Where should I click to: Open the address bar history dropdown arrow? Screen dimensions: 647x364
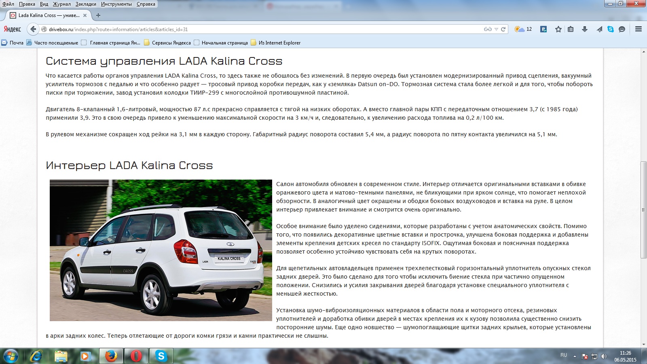tap(496, 29)
